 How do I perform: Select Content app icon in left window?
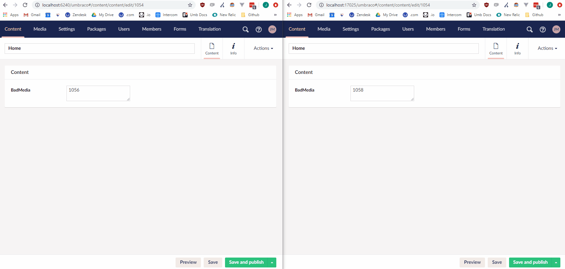(x=212, y=49)
